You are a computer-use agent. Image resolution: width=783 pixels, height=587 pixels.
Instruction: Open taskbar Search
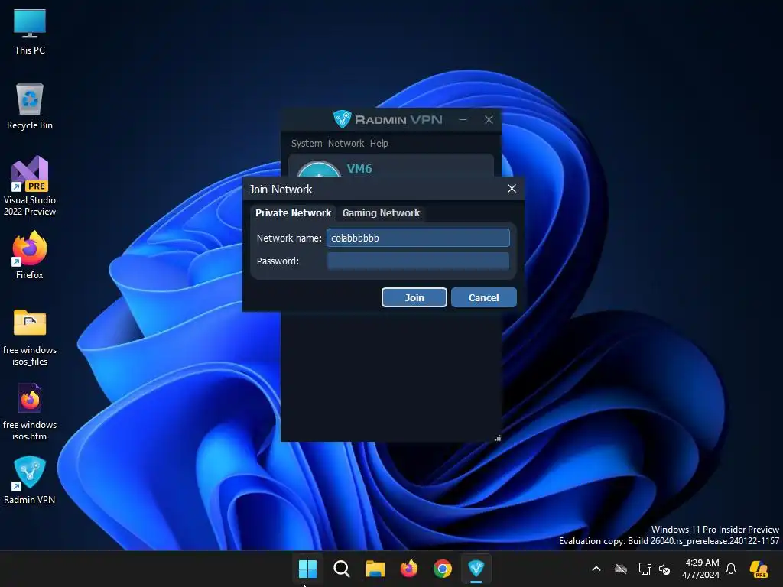point(342,569)
